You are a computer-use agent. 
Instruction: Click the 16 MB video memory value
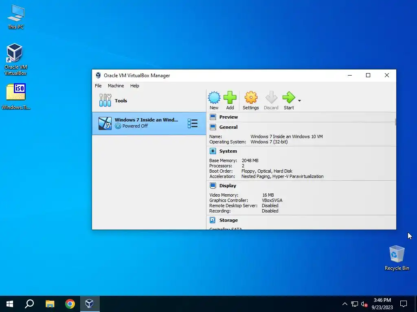pos(268,195)
